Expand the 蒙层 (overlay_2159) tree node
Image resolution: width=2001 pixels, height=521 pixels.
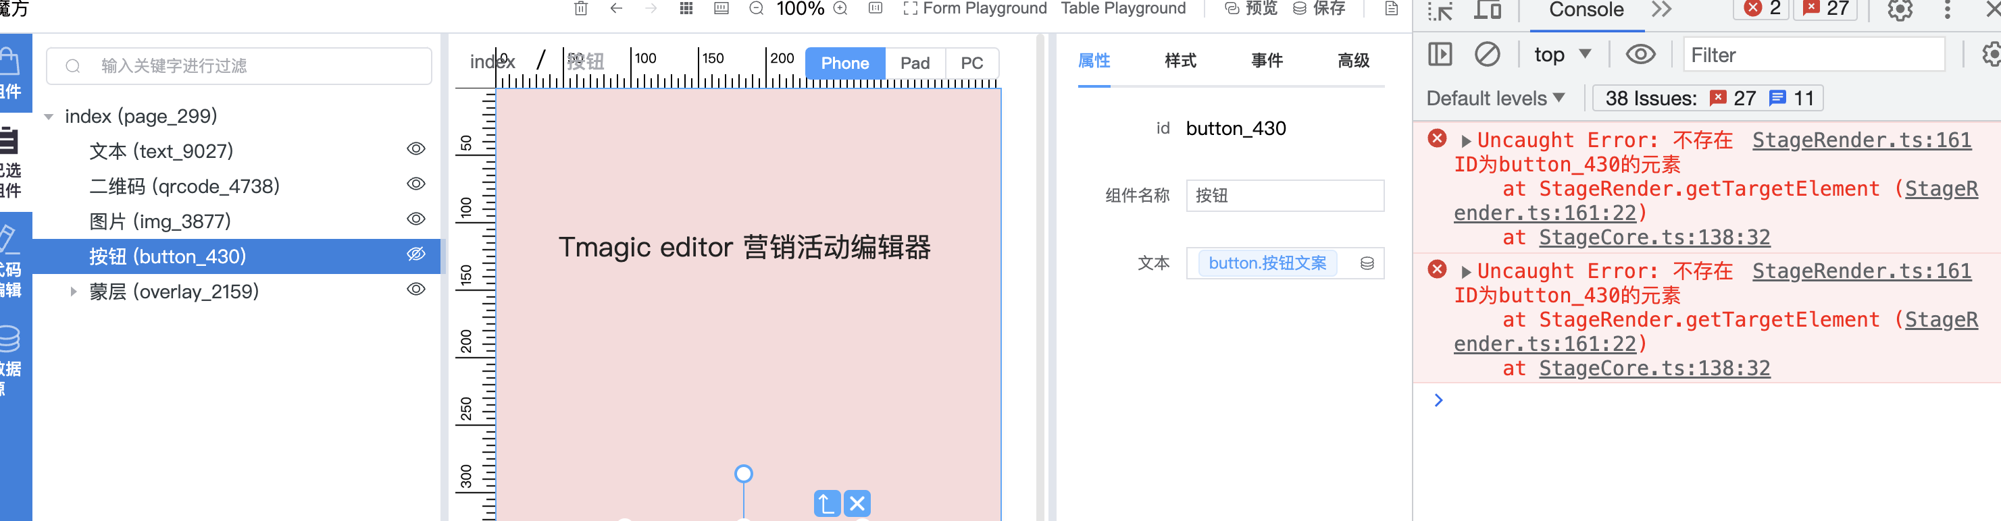73,292
